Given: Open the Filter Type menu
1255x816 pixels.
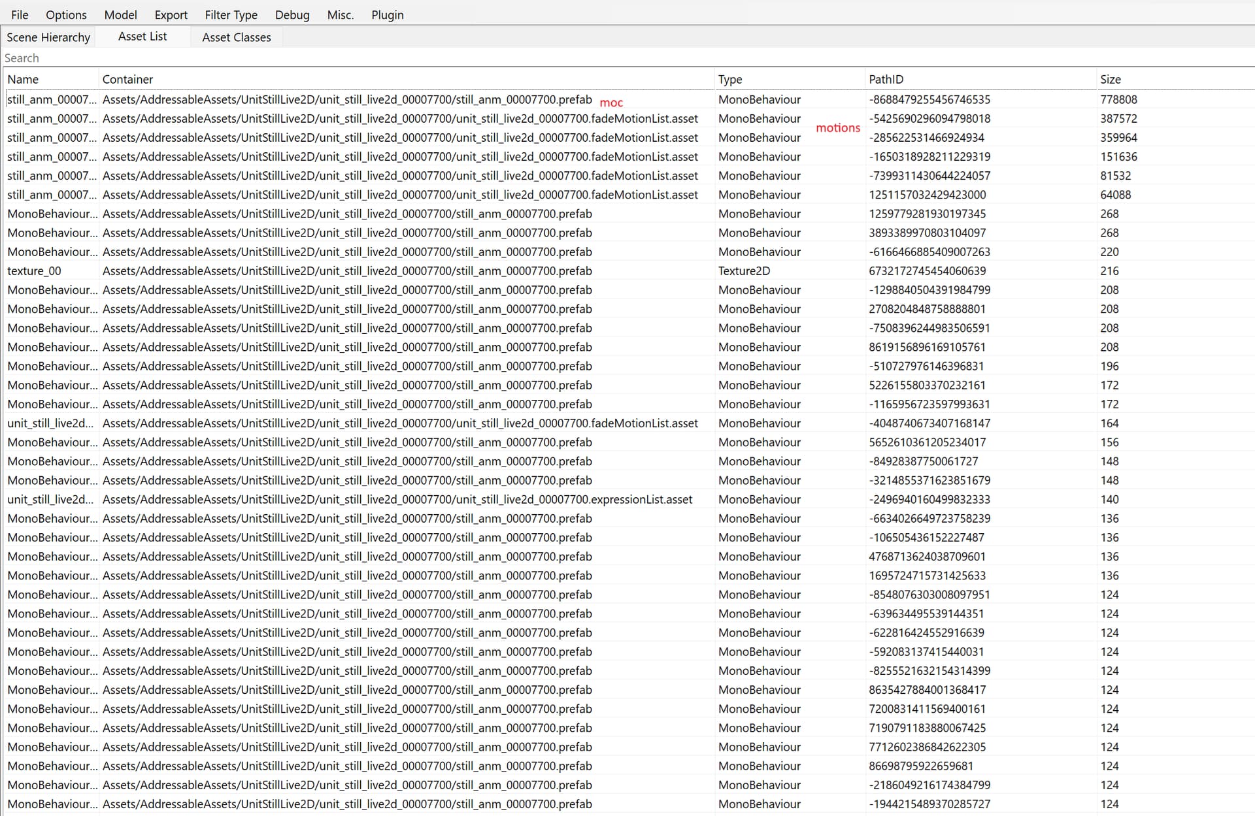Looking at the screenshot, I should [x=231, y=14].
